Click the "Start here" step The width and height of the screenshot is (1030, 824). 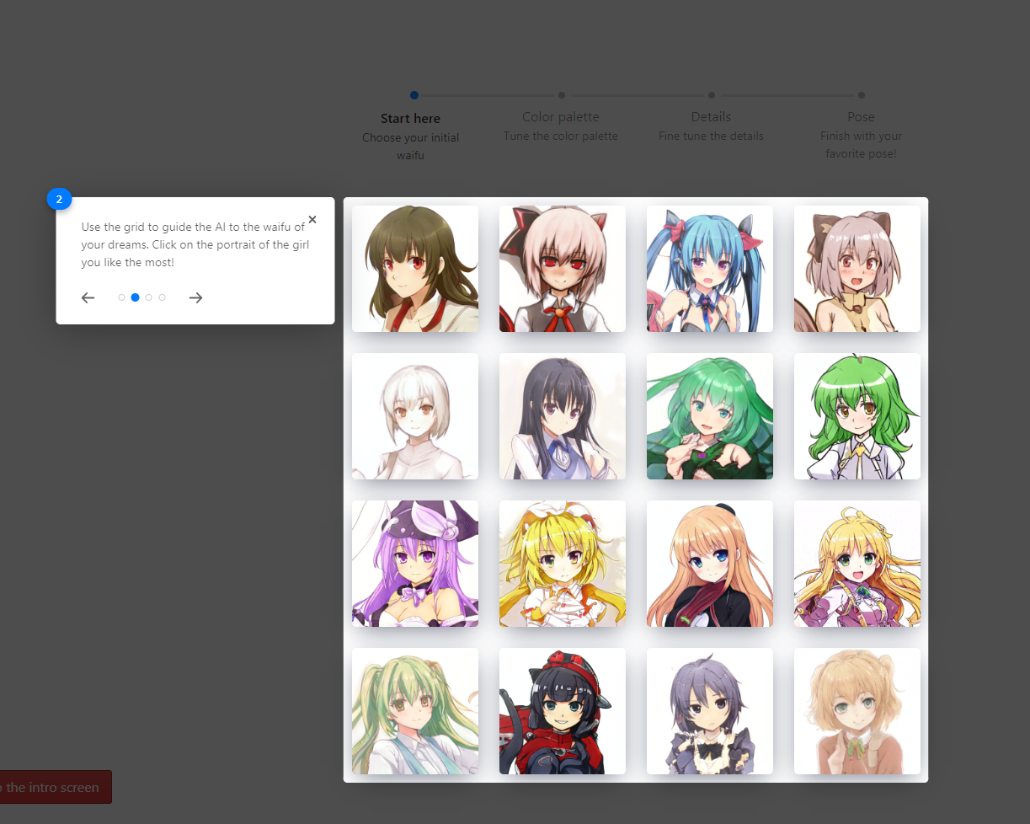tap(410, 119)
